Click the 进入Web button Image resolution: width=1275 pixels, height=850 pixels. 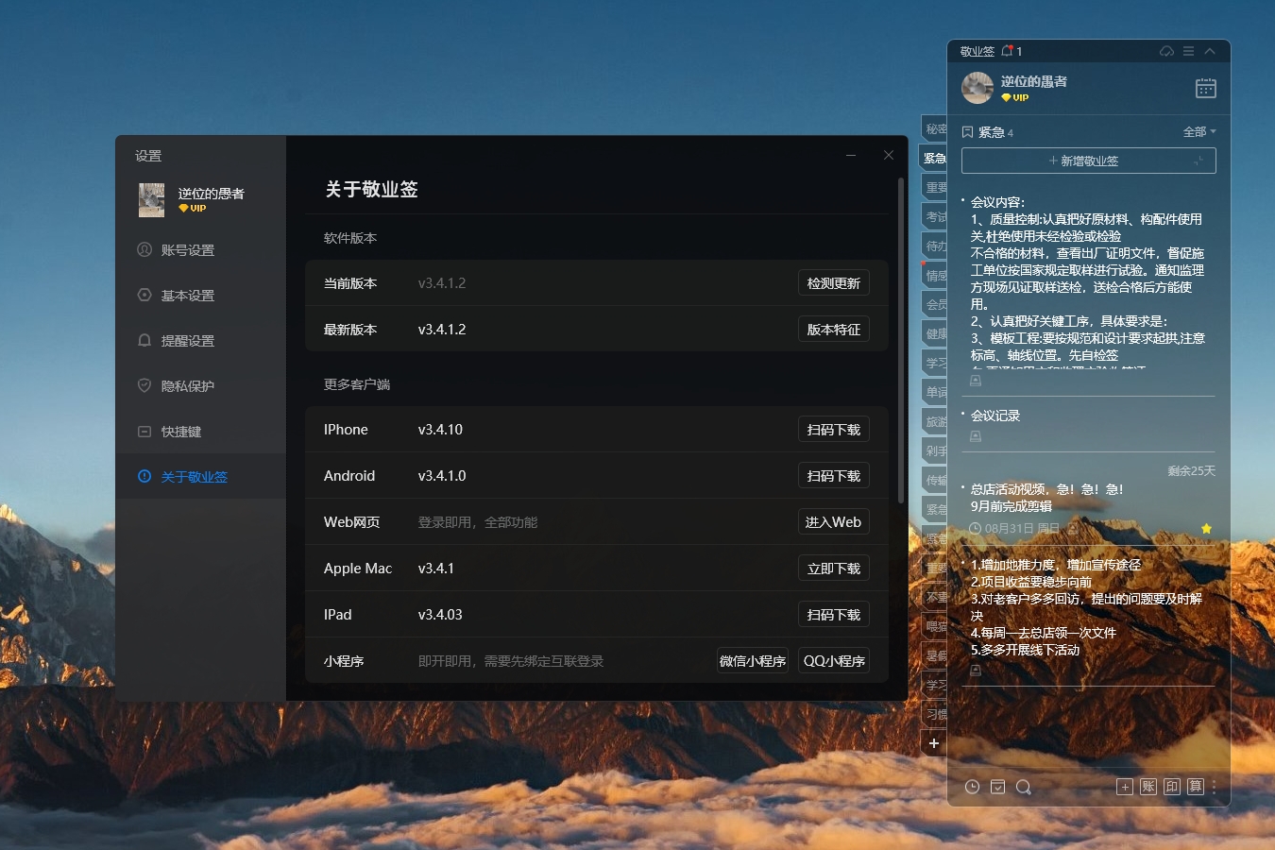[834, 522]
